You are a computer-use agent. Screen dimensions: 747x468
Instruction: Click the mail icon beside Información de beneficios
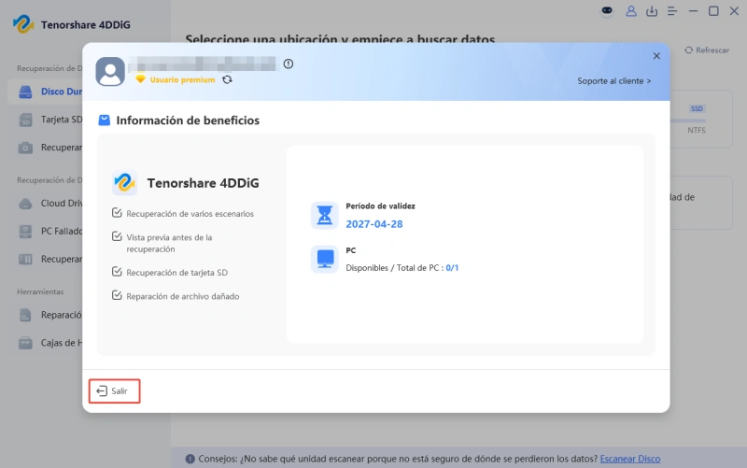[104, 121]
